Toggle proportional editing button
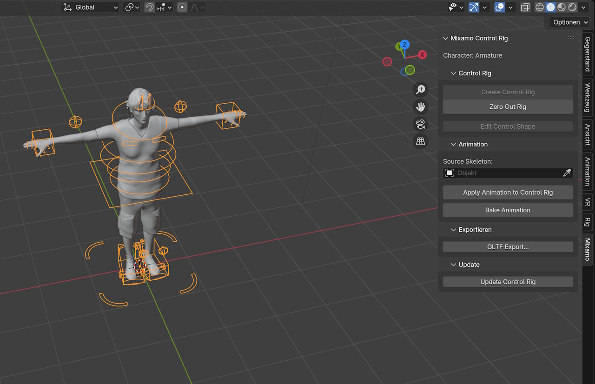The width and height of the screenshot is (595, 384). (182, 7)
